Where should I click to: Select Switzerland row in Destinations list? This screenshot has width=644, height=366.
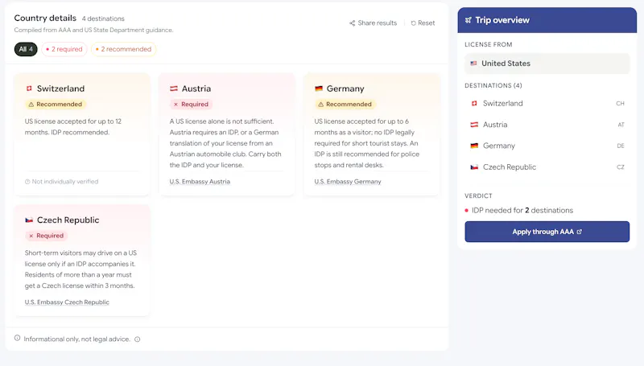point(547,104)
